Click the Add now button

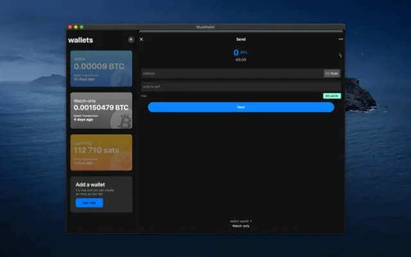pos(89,203)
